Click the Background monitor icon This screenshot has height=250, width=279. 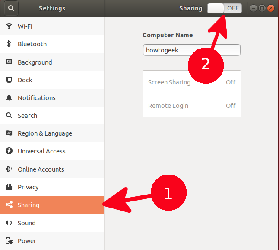[9, 62]
